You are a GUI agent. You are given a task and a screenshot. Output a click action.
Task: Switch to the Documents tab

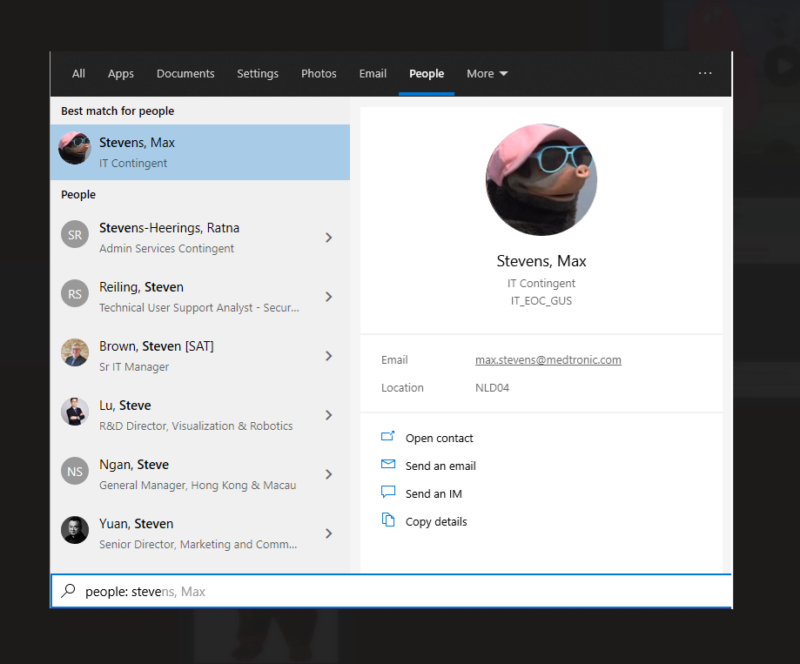point(185,74)
